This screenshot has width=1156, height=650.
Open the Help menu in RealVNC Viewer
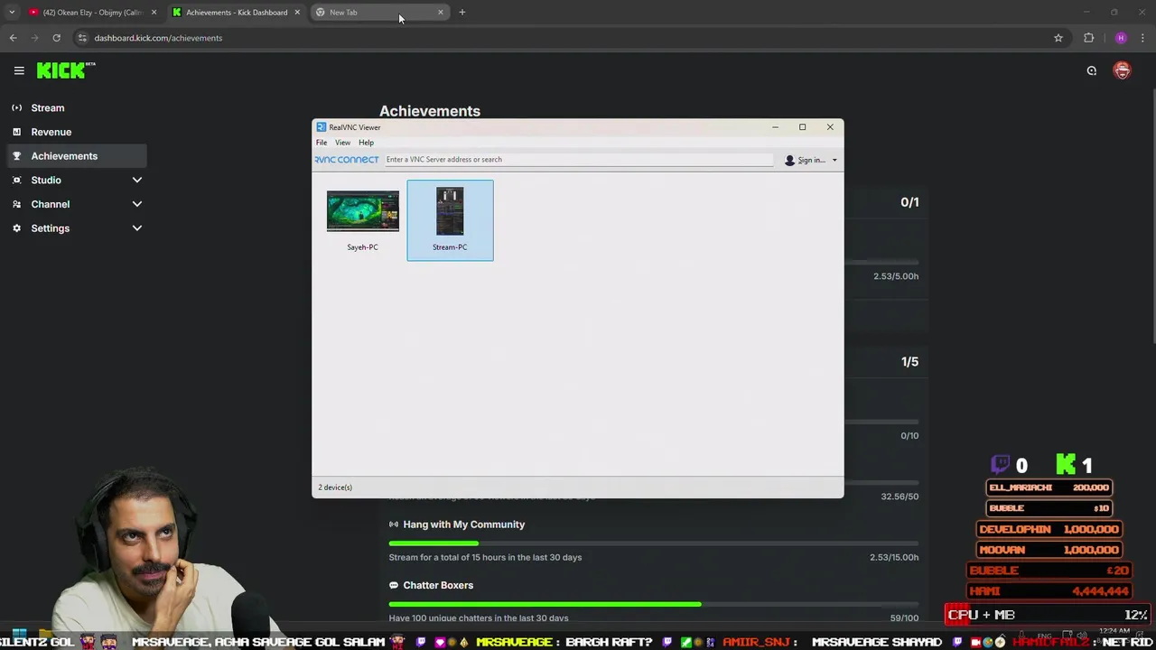[x=366, y=143]
